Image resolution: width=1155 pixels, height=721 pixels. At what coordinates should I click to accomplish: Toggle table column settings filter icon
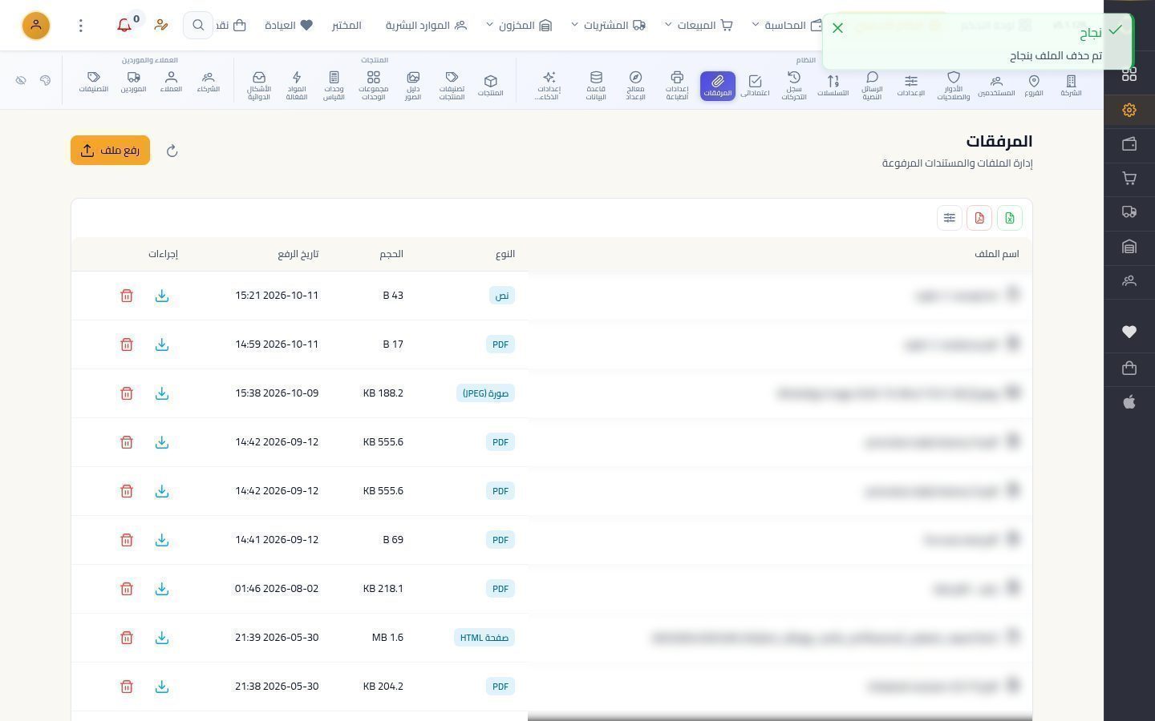pos(950,218)
